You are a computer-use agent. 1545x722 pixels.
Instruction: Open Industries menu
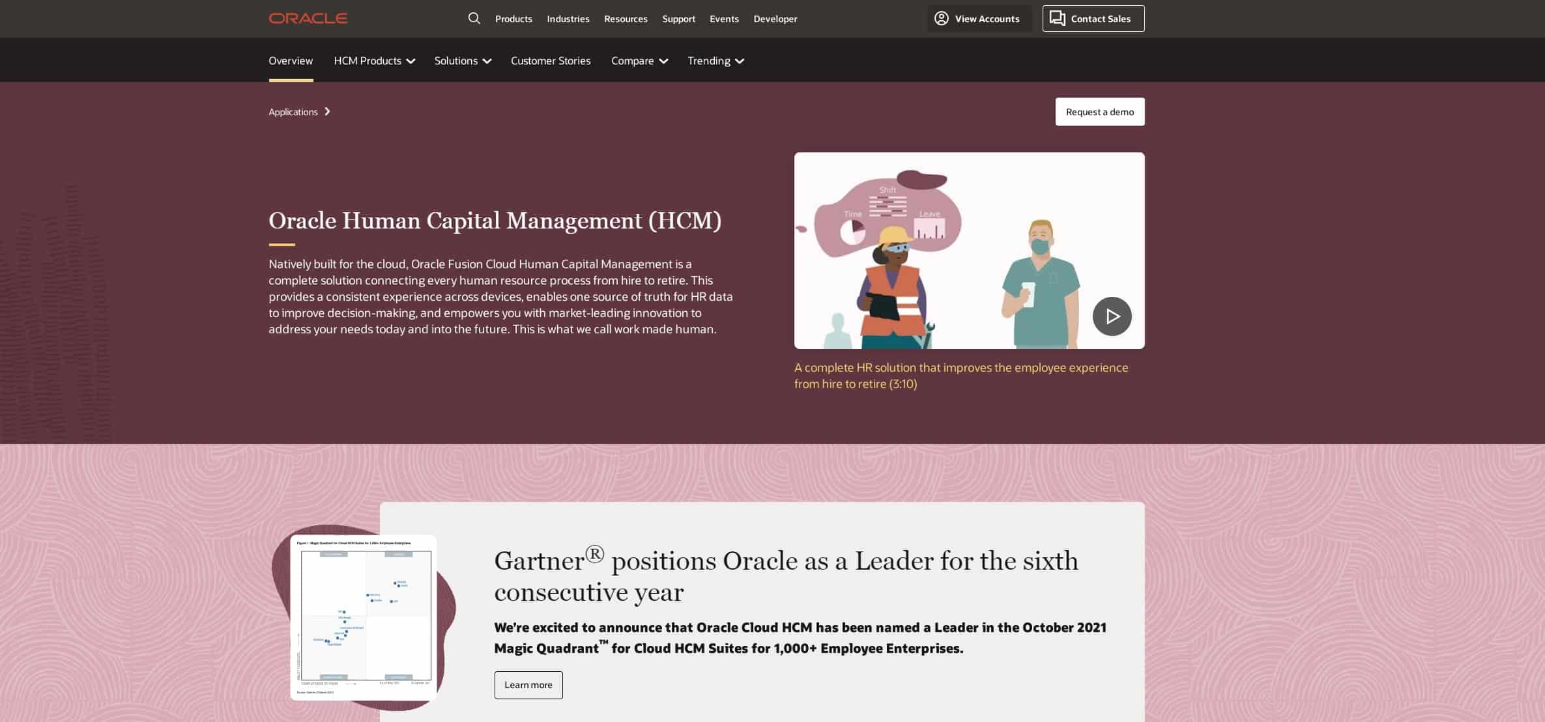[x=568, y=19]
